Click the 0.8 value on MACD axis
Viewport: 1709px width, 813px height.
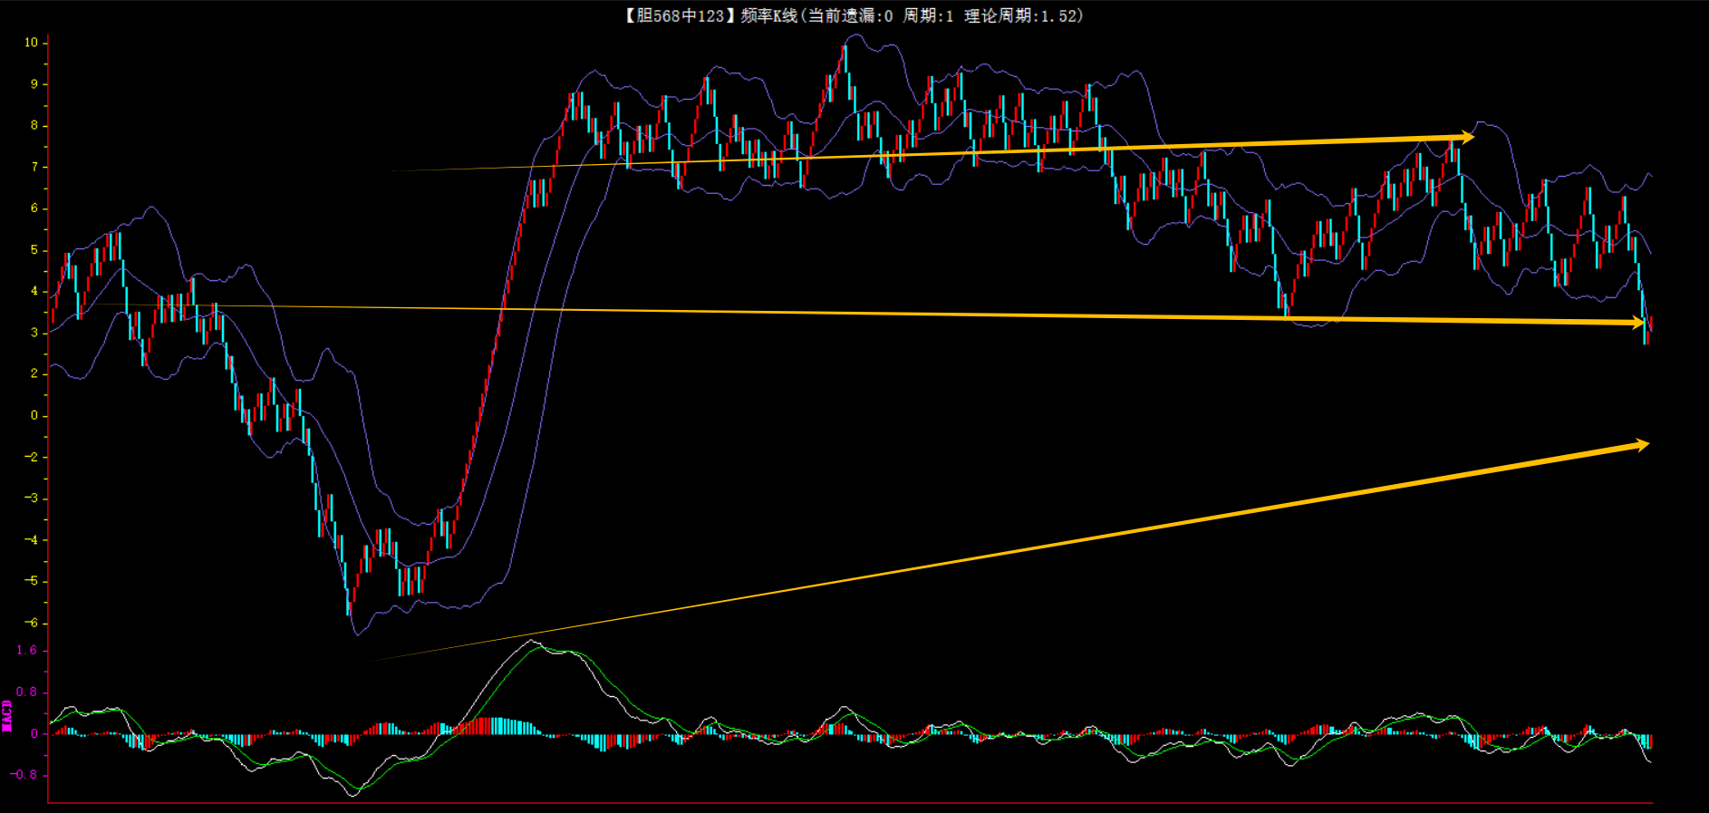(x=27, y=692)
